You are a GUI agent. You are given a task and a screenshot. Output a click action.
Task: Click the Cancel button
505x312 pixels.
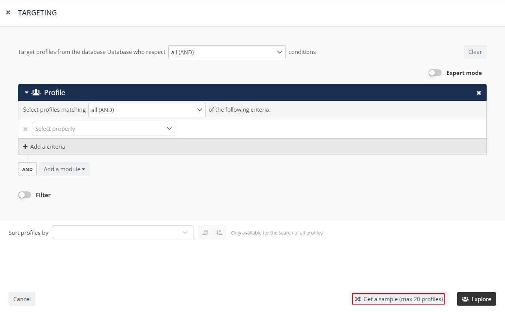tap(22, 299)
